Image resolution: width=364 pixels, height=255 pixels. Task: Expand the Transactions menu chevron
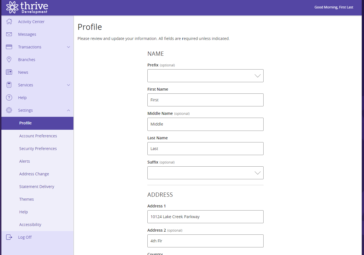tap(68, 47)
